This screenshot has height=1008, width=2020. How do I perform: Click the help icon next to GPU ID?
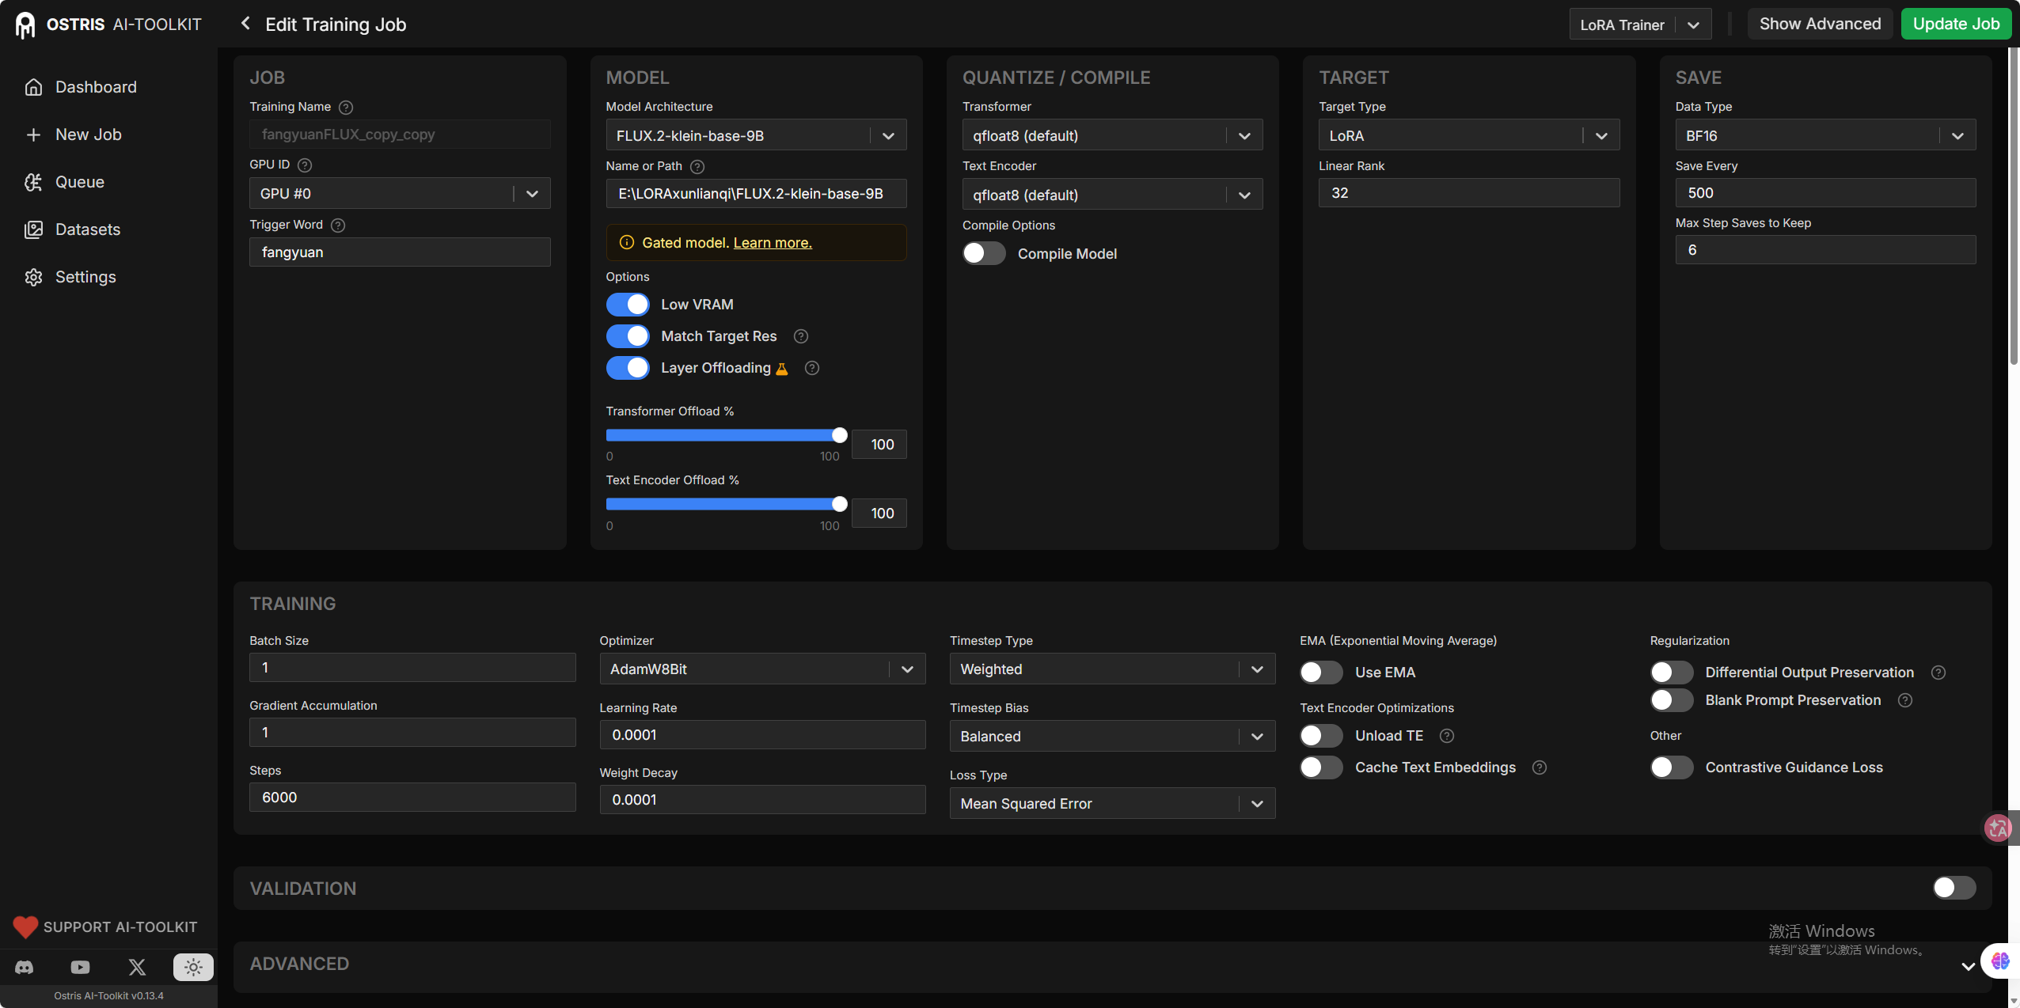pyautogui.click(x=305, y=165)
